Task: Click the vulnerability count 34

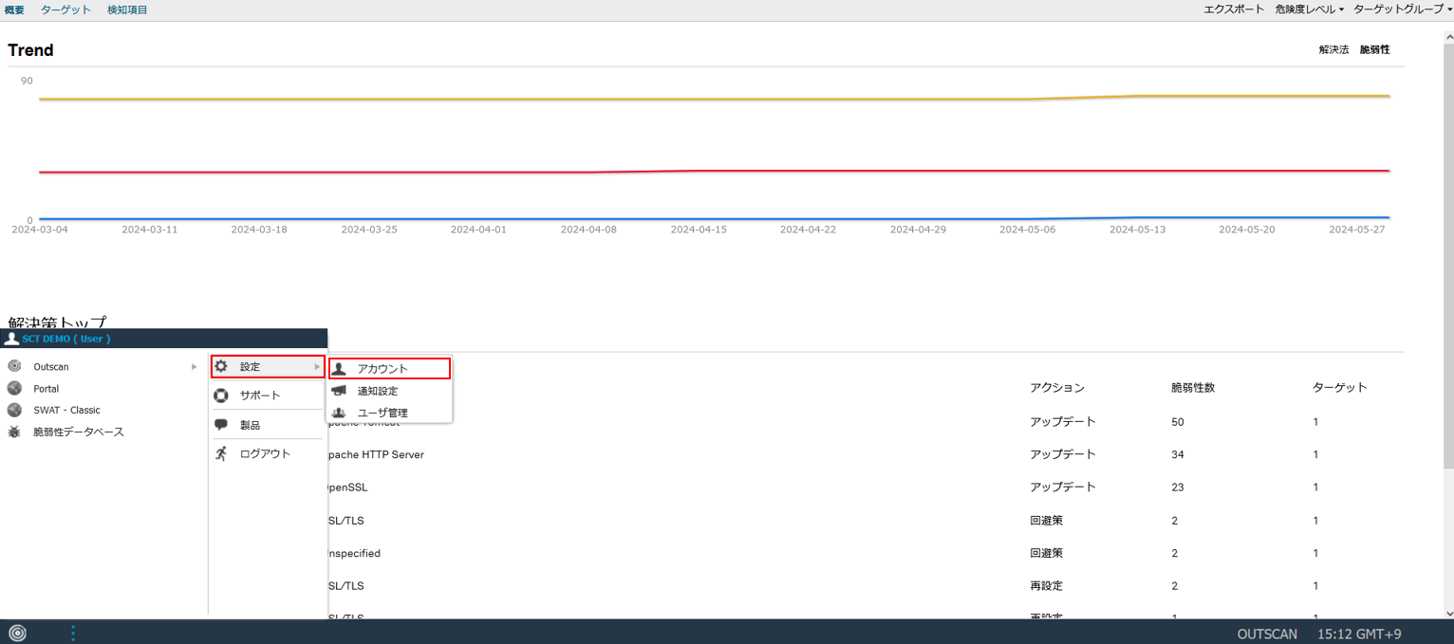Action: tap(1178, 454)
